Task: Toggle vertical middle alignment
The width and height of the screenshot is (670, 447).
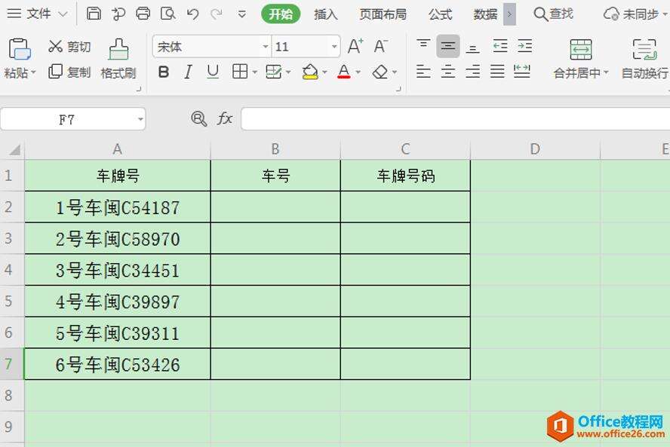Action: 448,46
